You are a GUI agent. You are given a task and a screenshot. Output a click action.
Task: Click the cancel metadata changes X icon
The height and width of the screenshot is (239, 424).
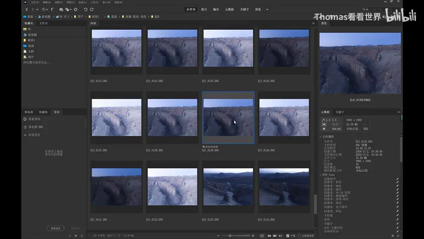tap(393, 236)
